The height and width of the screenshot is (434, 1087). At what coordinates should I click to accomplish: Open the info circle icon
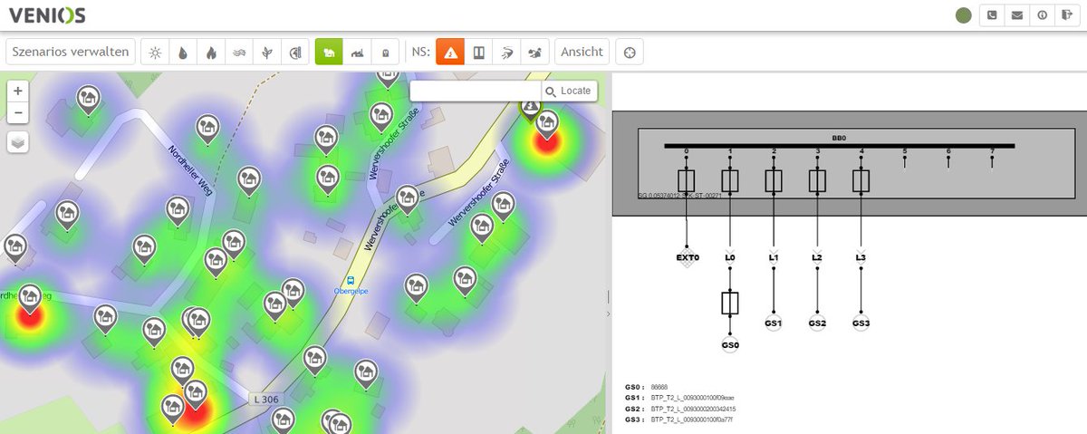1042,14
